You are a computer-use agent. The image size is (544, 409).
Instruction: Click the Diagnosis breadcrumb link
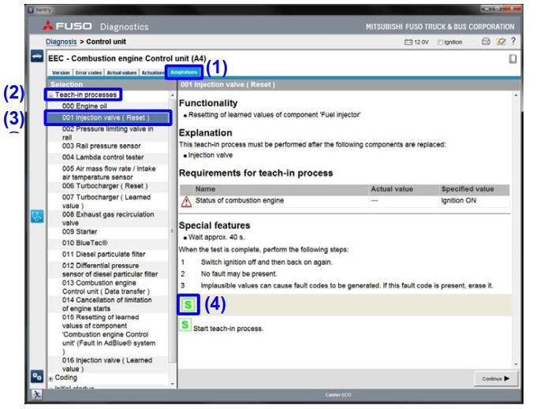(61, 42)
